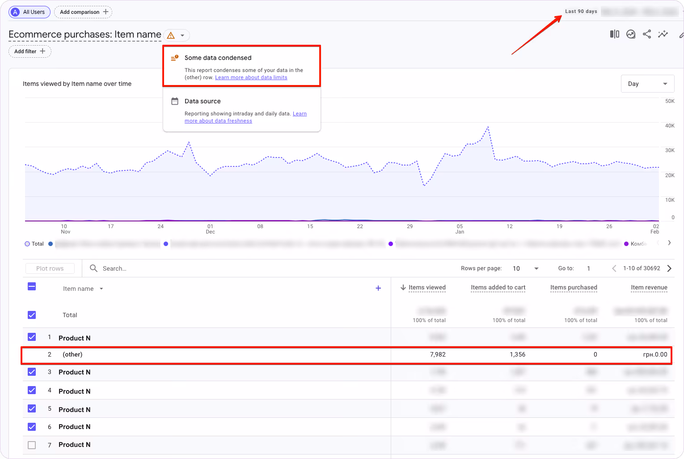Uncheck row 4 Product N checkbox
684x459 pixels.
32,390
